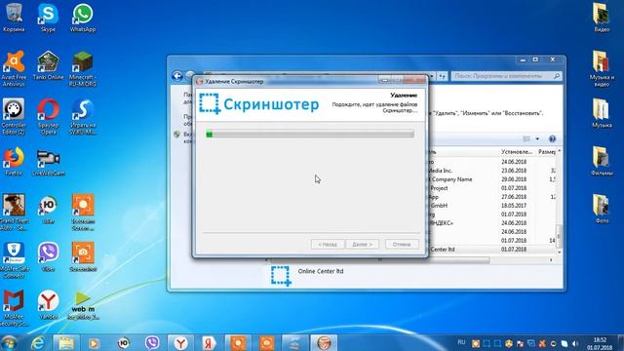
Task: Click the back arrow in Programs window
Action: coord(177,76)
